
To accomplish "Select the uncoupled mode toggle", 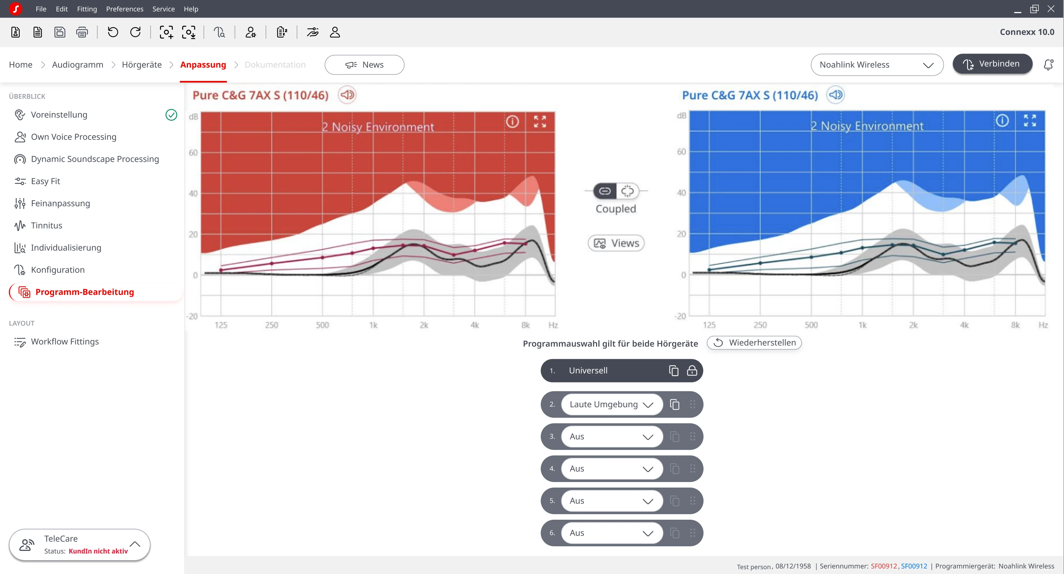I will click(x=628, y=191).
